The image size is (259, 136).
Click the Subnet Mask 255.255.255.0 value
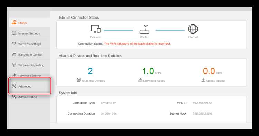coord(202,113)
